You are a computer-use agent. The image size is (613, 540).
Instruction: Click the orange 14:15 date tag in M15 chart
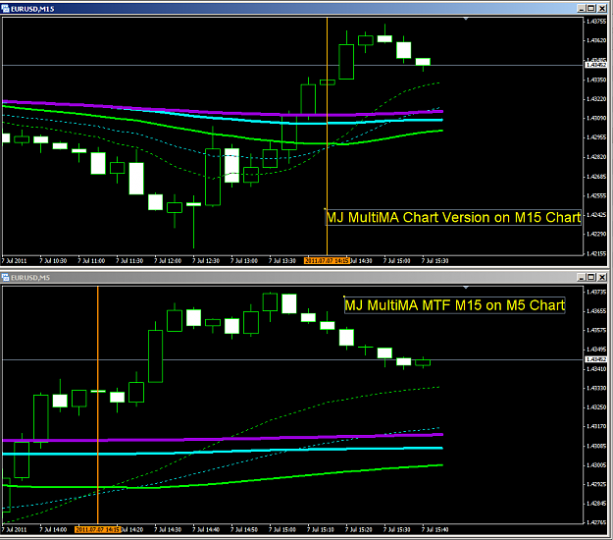click(x=327, y=260)
